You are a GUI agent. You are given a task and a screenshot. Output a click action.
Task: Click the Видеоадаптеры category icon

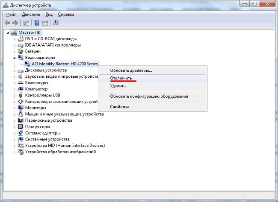click(21, 58)
